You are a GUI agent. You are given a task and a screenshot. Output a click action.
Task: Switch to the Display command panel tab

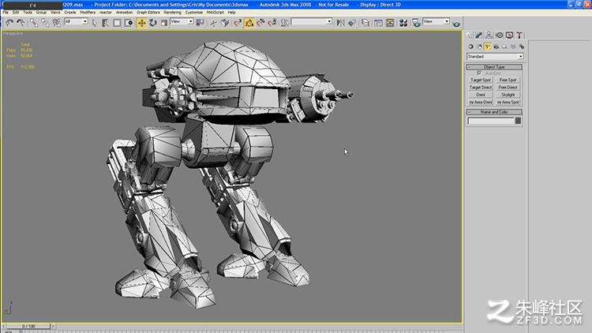(509, 36)
